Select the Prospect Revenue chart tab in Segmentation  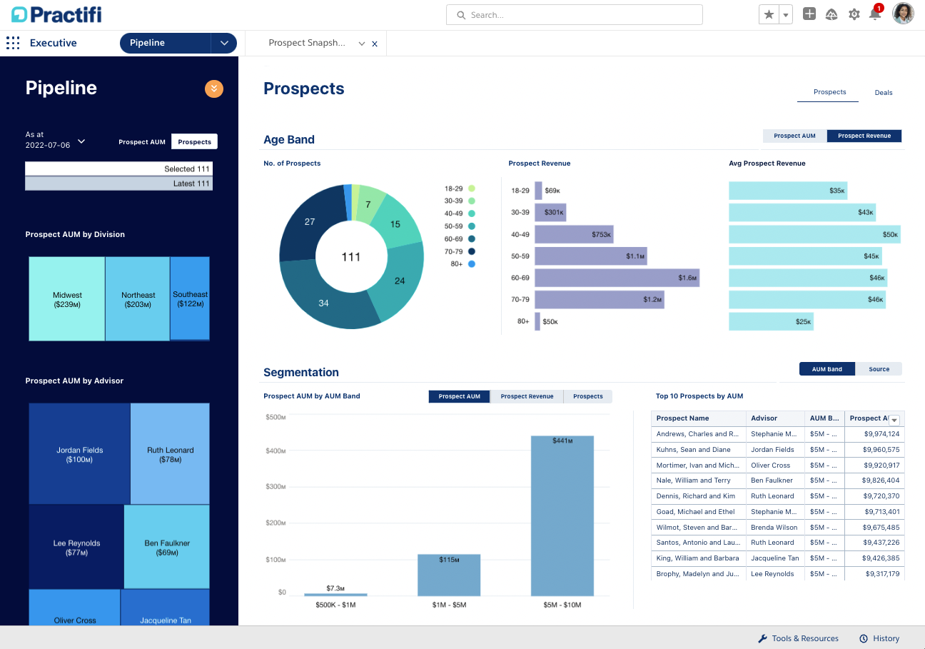pos(527,396)
